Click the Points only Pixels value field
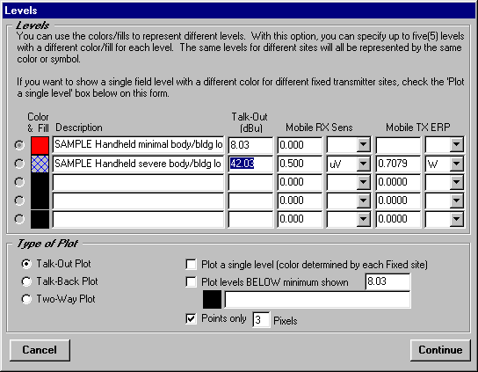This screenshot has width=478, height=372. click(x=261, y=320)
